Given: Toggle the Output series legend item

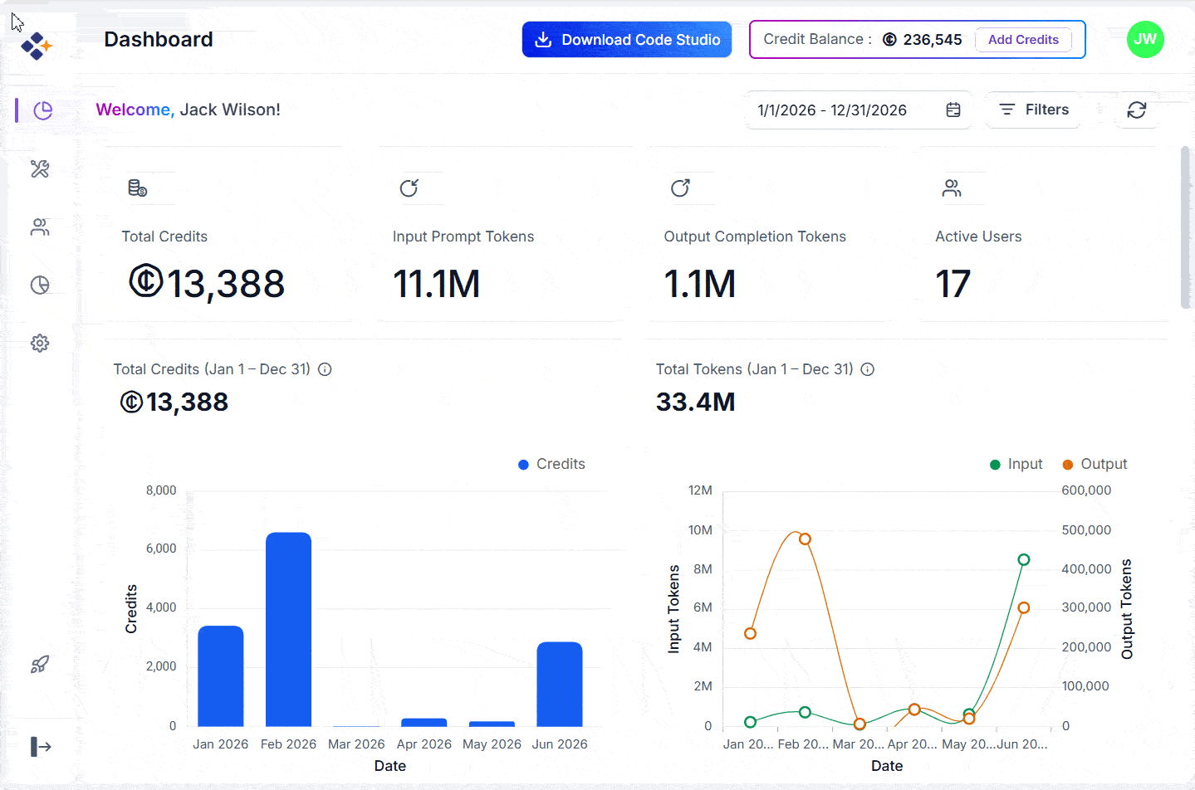Looking at the screenshot, I should click(1095, 464).
